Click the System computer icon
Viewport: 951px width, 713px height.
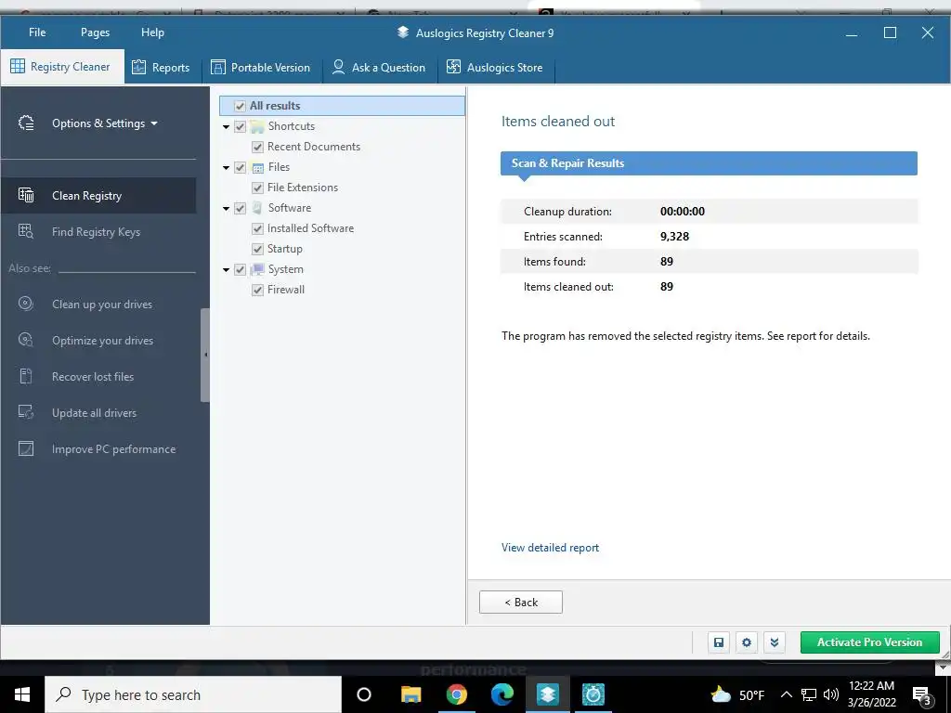pyautogui.click(x=258, y=269)
